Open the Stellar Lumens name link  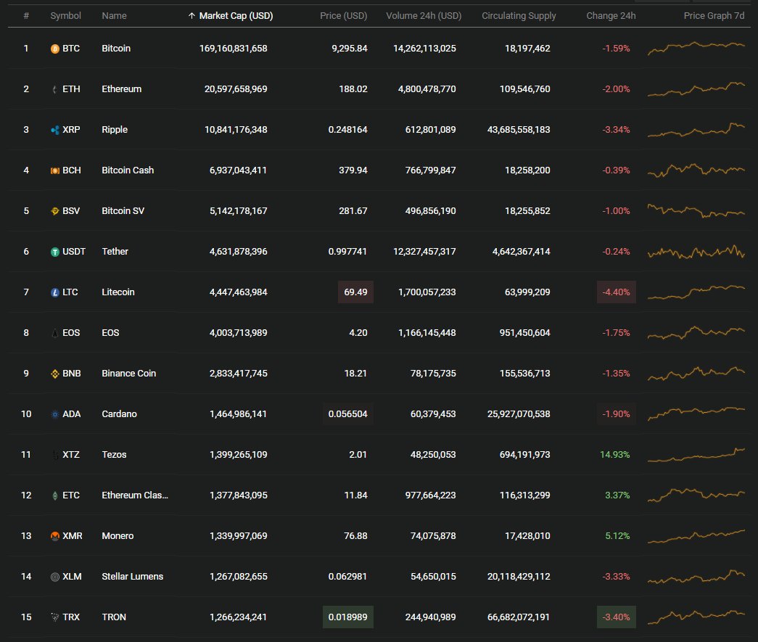pyautogui.click(x=133, y=576)
